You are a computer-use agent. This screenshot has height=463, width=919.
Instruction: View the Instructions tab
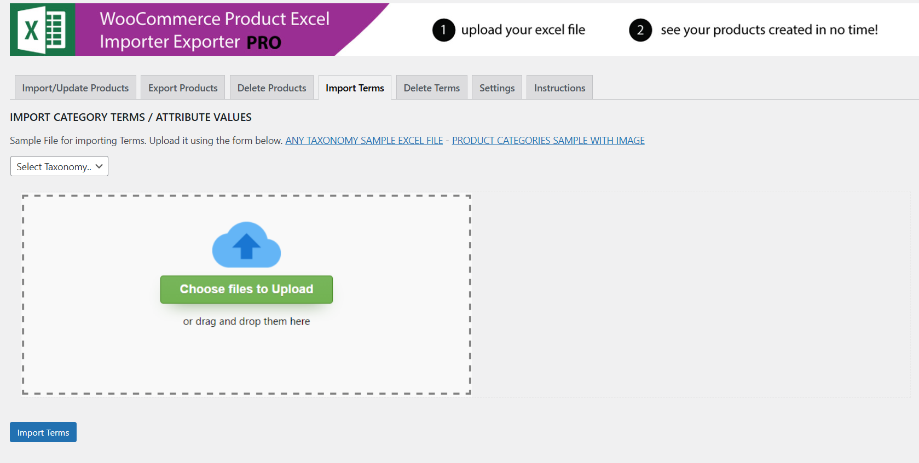click(x=559, y=88)
